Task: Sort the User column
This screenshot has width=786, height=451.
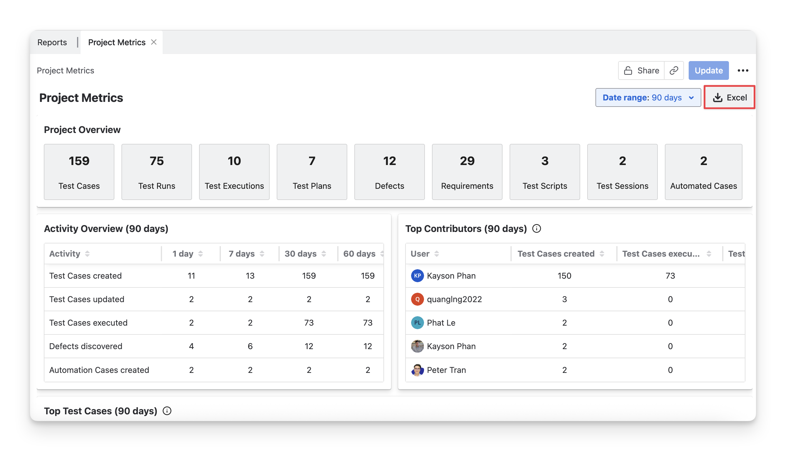Action: click(436, 254)
